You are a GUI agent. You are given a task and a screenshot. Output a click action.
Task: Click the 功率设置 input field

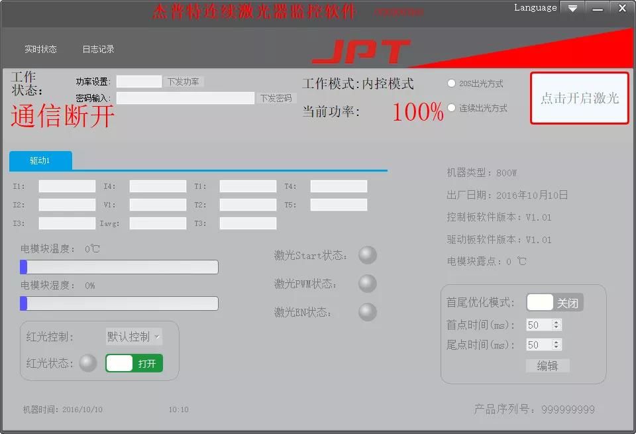(x=139, y=81)
